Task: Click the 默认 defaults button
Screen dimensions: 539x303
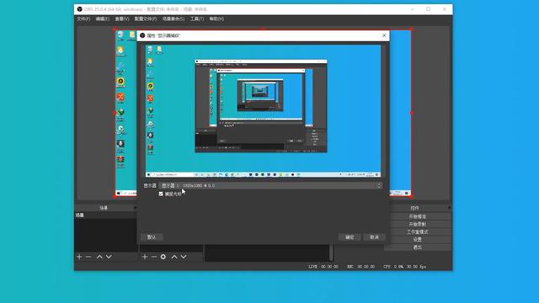Action: (152, 237)
